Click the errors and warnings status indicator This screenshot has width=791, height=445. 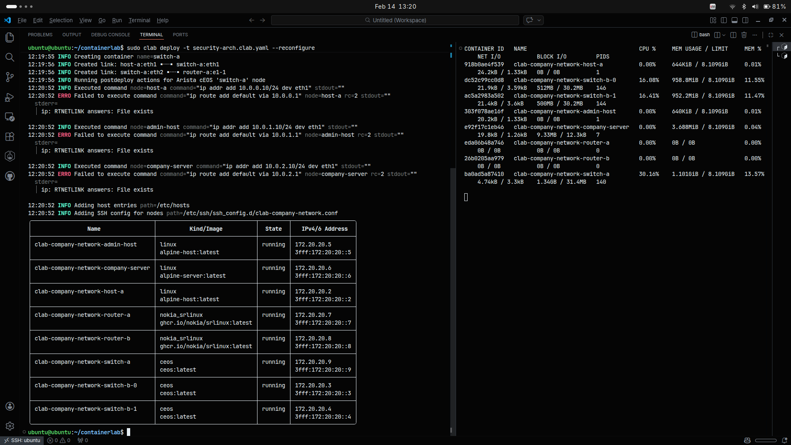[x=59, y=440]
